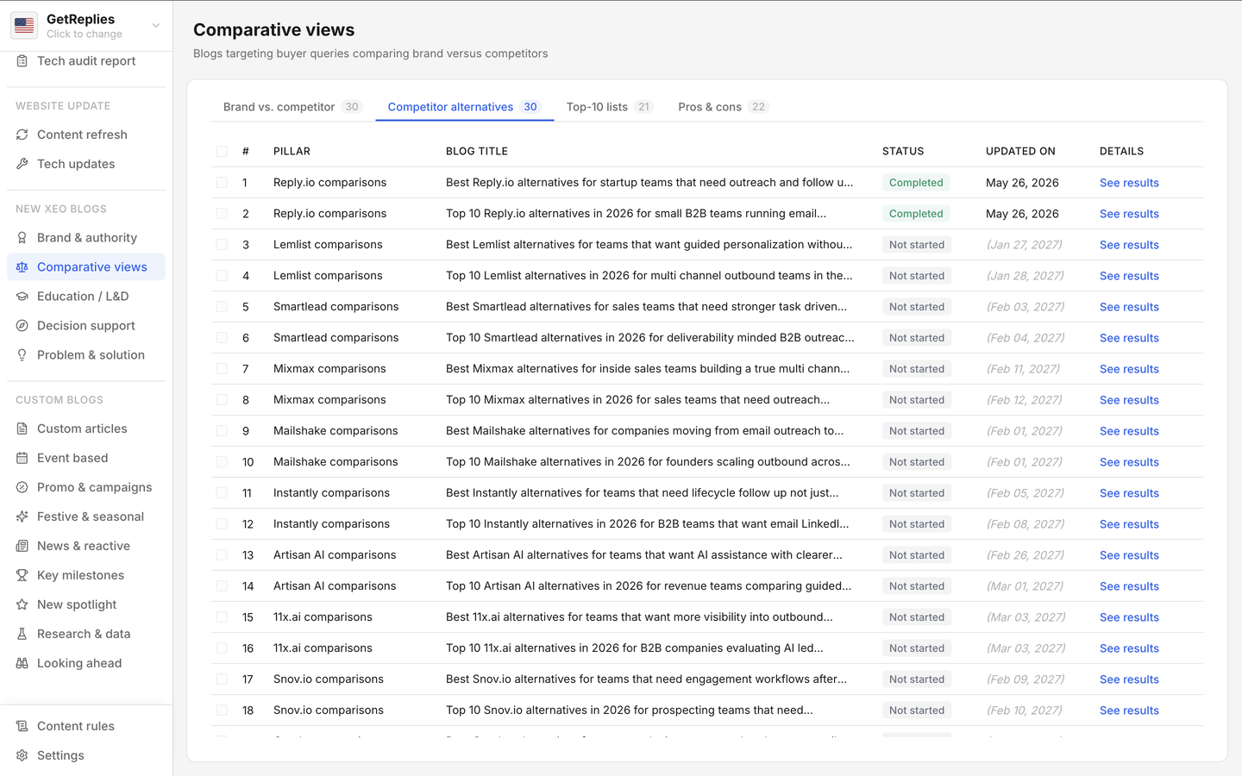Click the PILLAR column header
The width and height of the screenshot is (1242, 776).
[x=292, y=151]
